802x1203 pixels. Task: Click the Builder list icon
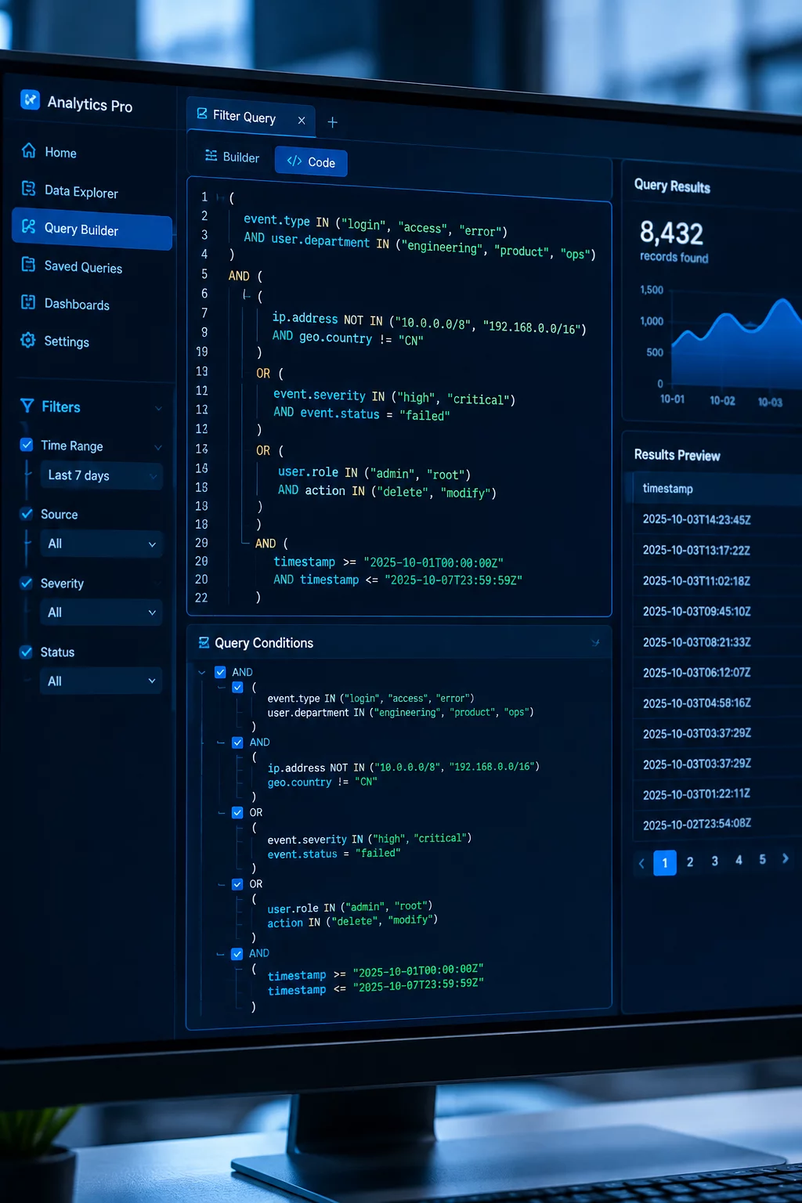tap(211, 156)
